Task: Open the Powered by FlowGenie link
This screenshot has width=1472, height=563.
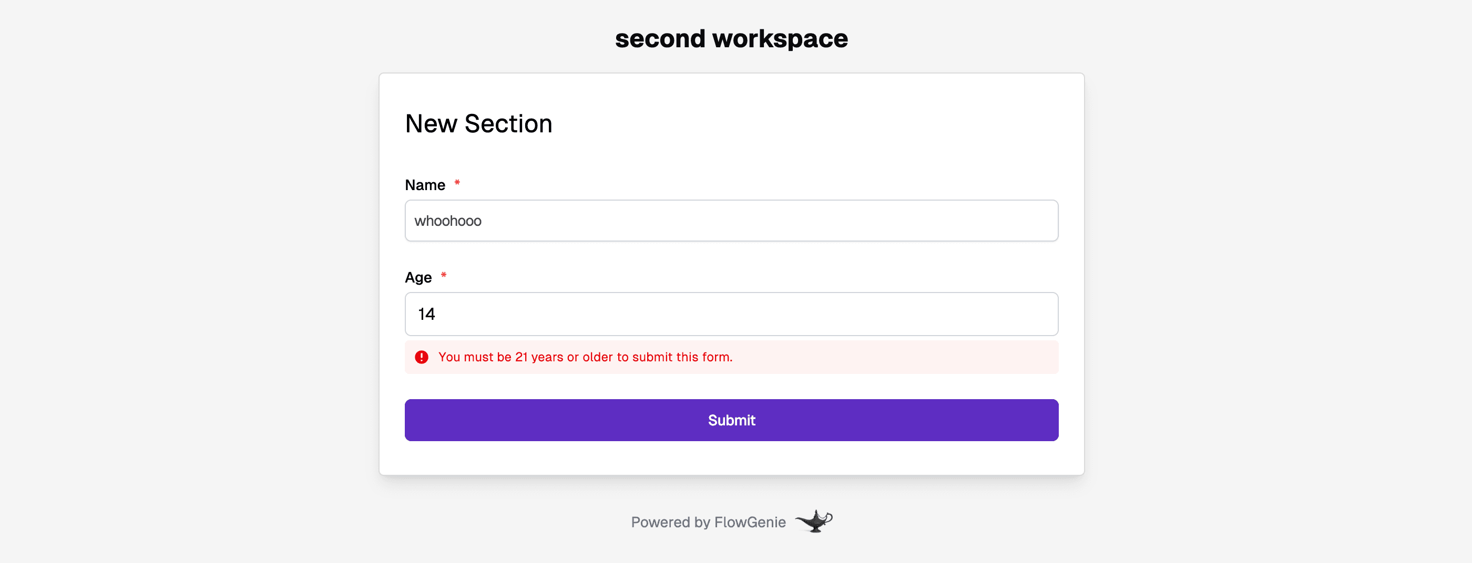Action: (708, 522)
